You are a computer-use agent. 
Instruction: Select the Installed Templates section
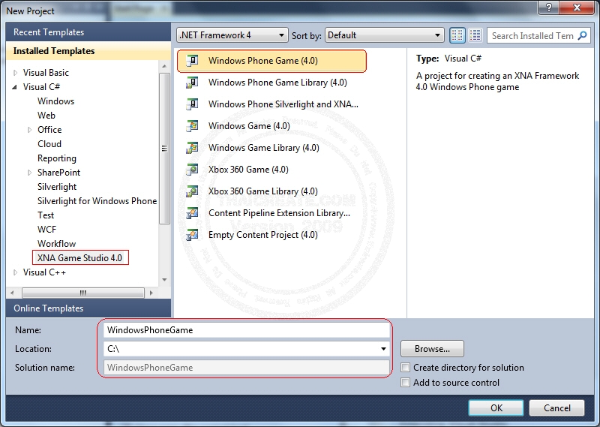(x=88, y=51)
